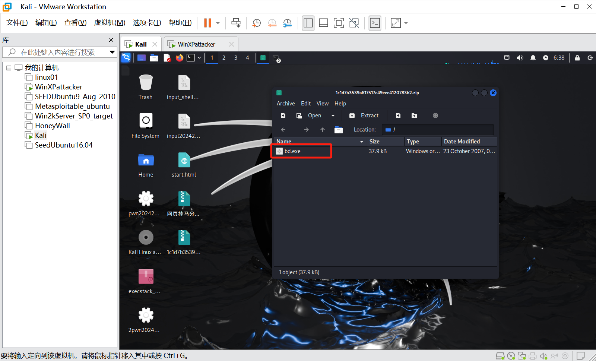This screenshot has height=361, width=596.
Task: Select WinXPattacker in the library tree
Action: click(x=58, y=87)
